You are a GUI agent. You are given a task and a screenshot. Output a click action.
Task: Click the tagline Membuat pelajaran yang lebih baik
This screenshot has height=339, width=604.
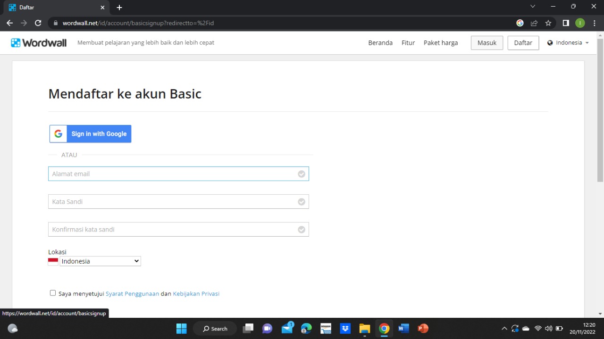146,42
